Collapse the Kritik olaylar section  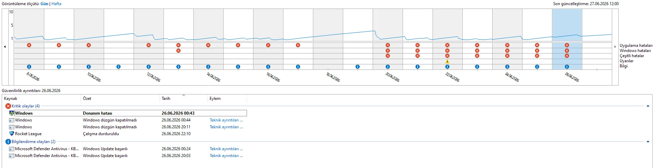[x=648, y=106]
